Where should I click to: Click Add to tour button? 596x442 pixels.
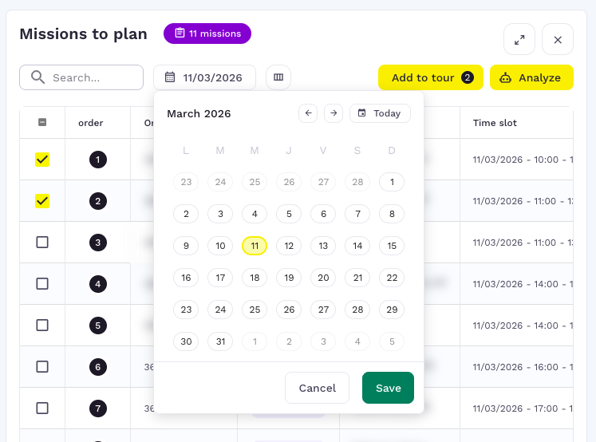tap(431, 77)
